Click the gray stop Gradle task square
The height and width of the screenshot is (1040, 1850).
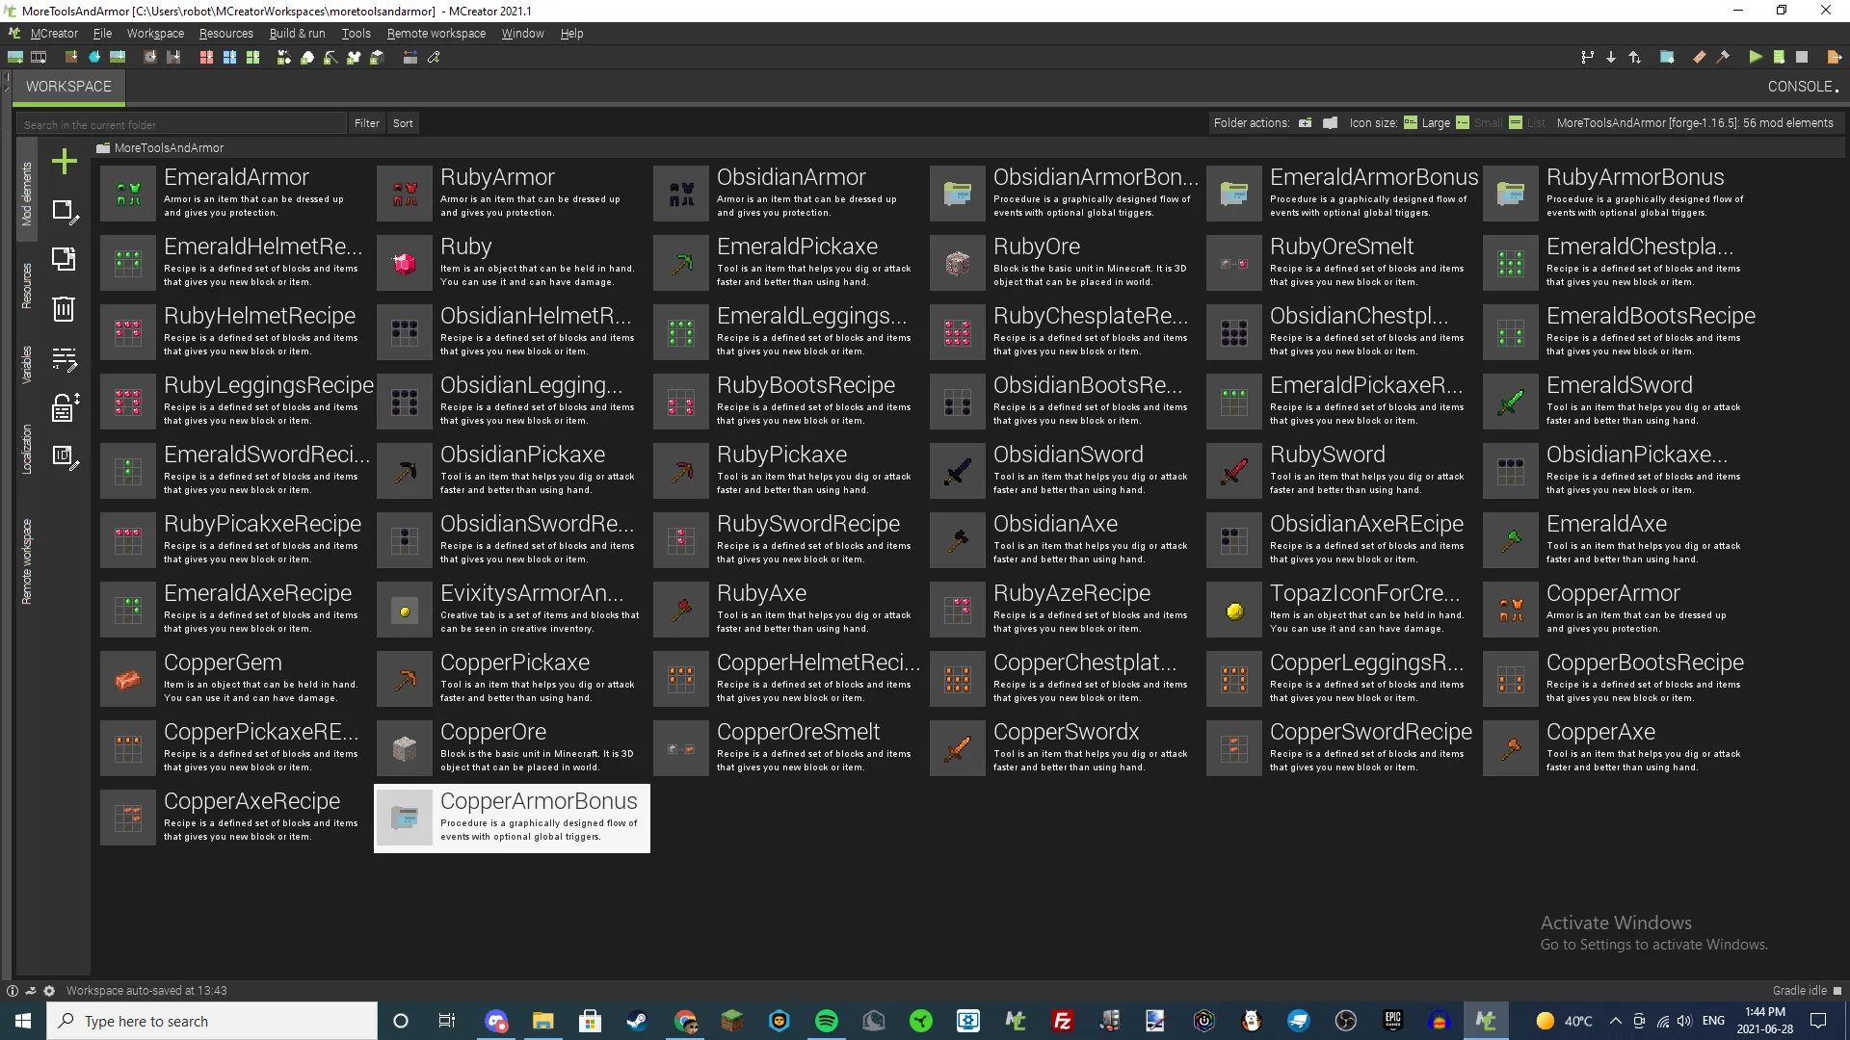click(x=1801, y=58)
